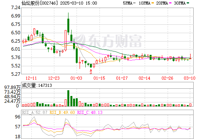Viewport: 199px width, 139px height.
Task: Click the 57 RSI axis label
Action: tap(18, 127)
